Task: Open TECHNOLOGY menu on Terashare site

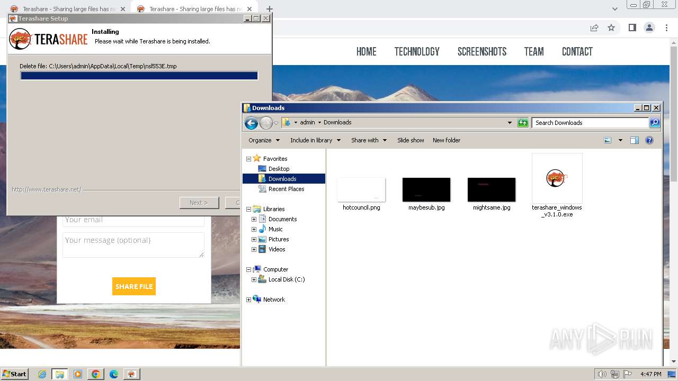Action: tap(417, 51)
